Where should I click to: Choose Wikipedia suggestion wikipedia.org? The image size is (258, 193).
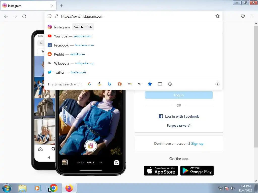point(133,63)
